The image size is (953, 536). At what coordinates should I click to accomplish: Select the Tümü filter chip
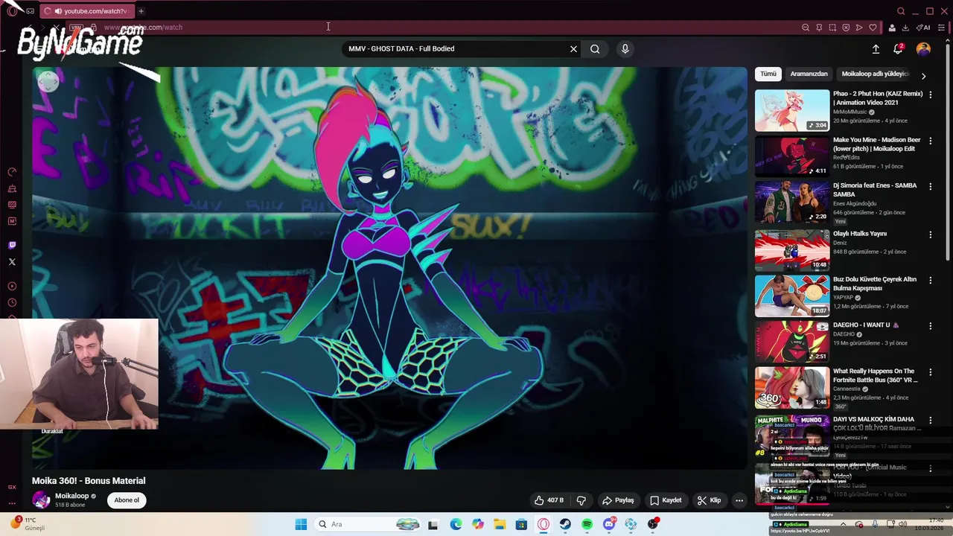pos(768,74)
